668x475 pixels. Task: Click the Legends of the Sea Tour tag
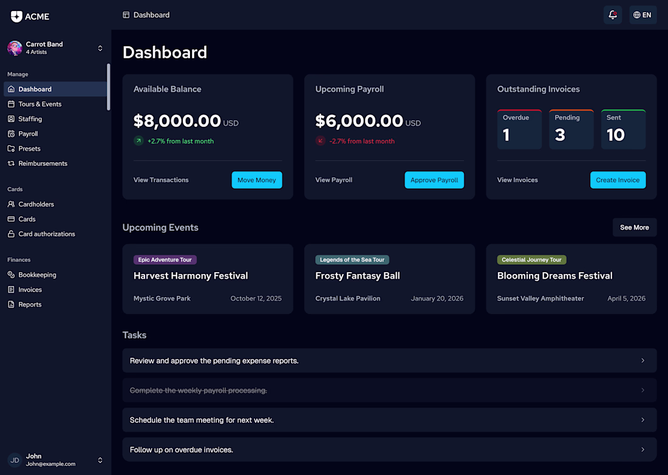(352, 259)
